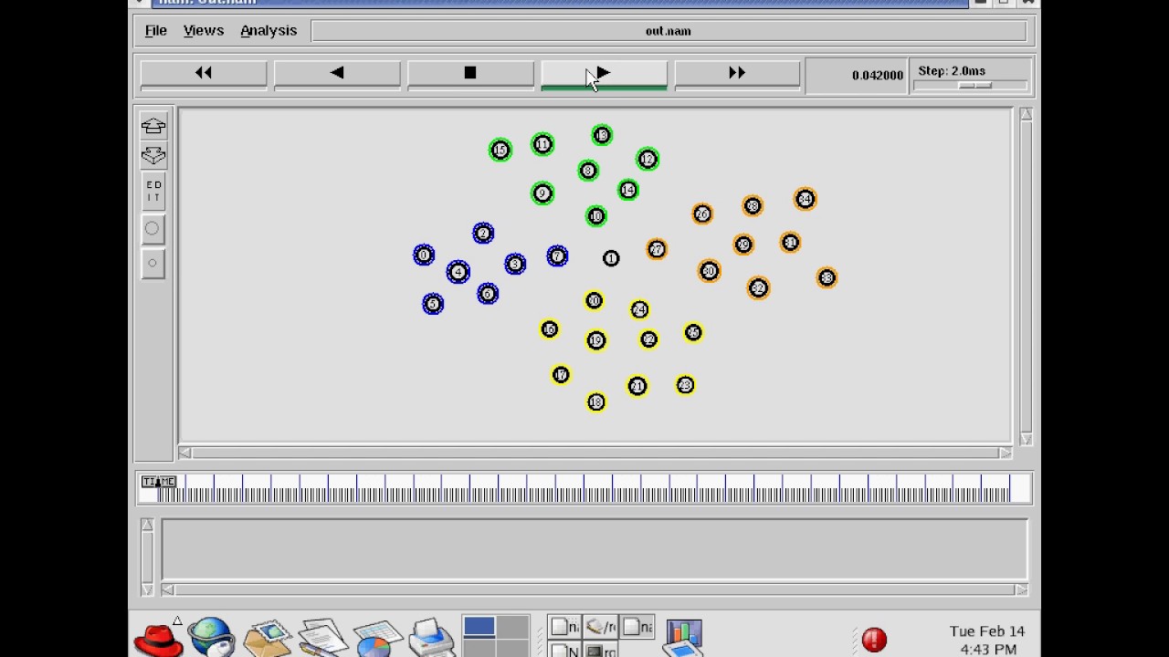Play the animation backward
This screenshot has height=657, width=1169.
337,73
